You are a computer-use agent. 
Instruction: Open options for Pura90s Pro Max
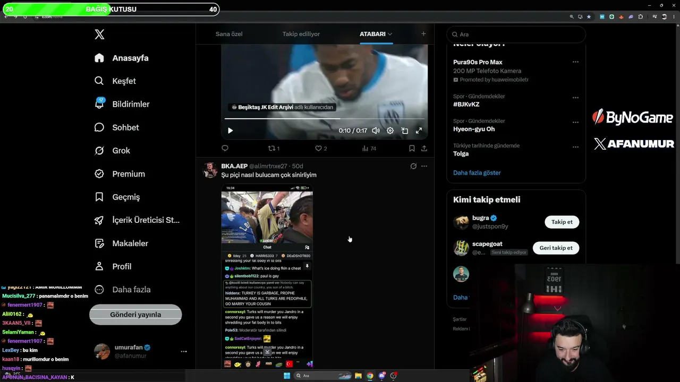[x=575, y=62]
